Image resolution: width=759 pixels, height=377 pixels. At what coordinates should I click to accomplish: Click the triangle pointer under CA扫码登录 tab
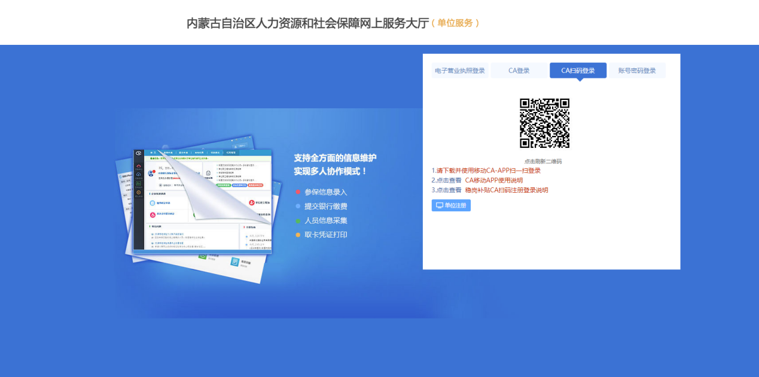(578, 80)
